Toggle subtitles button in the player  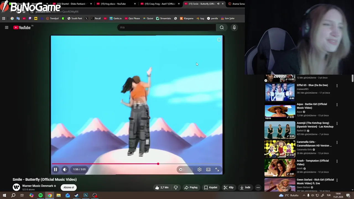190,169
